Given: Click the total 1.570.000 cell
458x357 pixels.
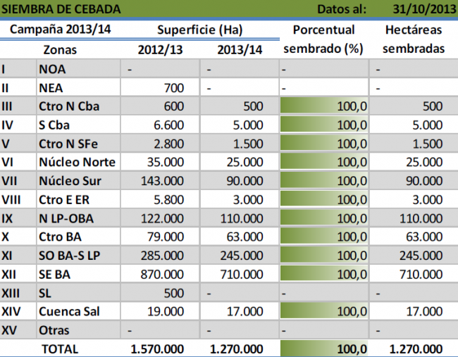Looking at the screenshot, I should [x=158, y=349].
